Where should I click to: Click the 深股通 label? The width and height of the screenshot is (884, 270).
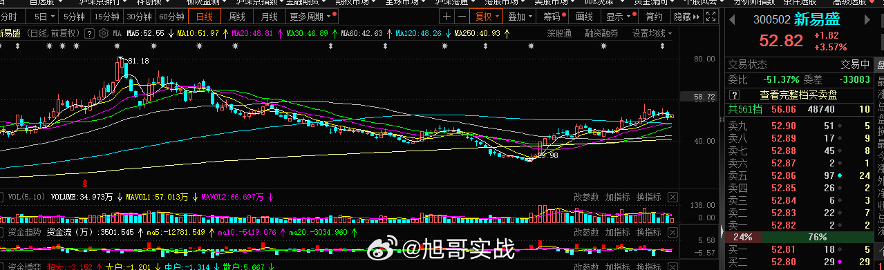point(559,33)
